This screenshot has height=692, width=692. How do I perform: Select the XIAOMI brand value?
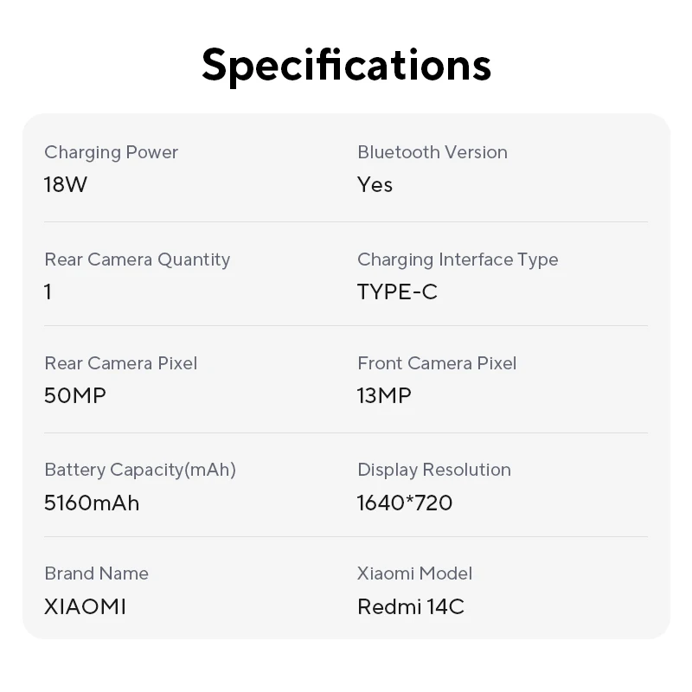(x=85, y=606)
